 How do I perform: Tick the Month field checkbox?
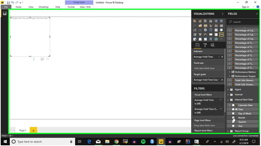pos(233,118)
